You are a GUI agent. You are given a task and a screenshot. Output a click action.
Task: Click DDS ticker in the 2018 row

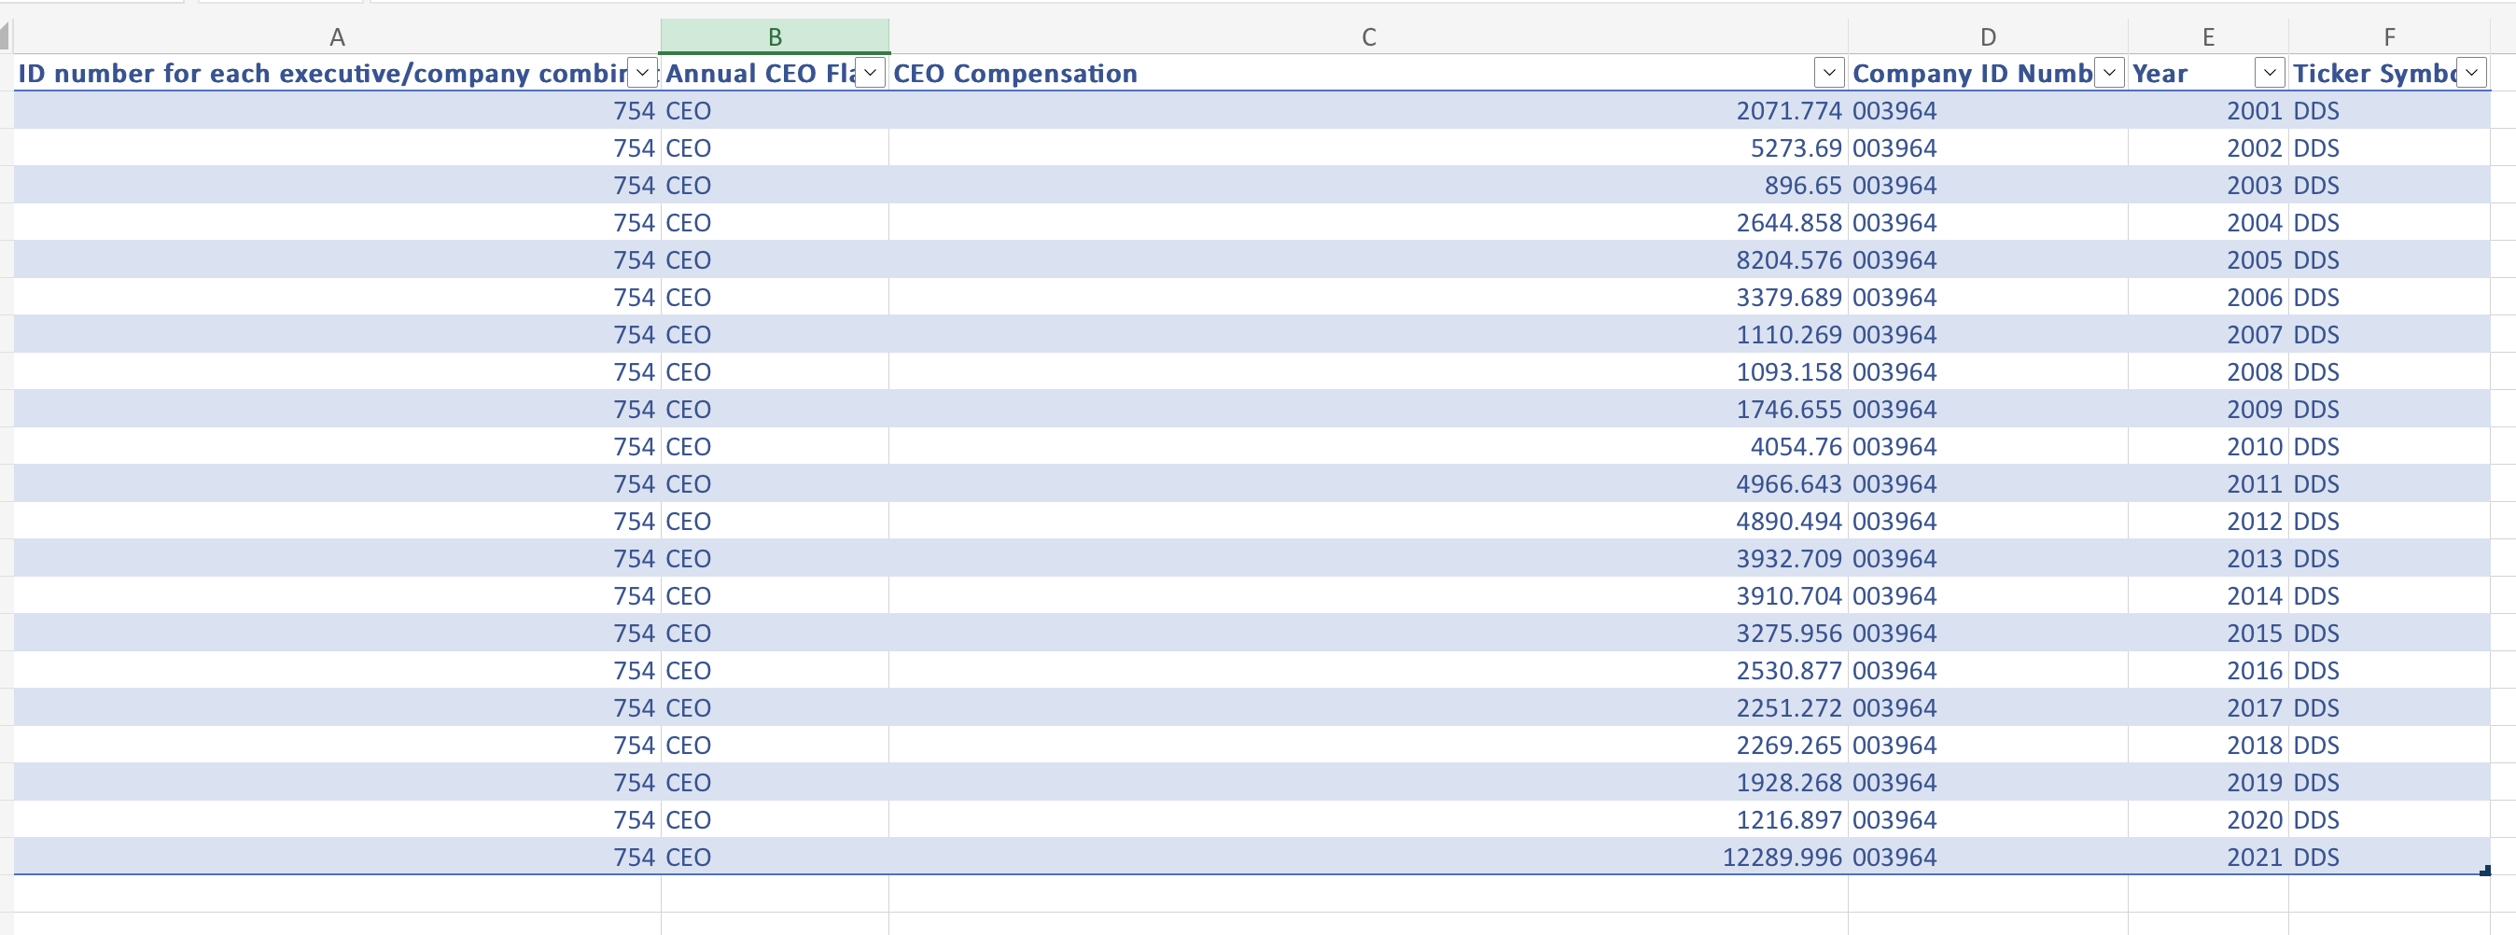pos(2315,746)
